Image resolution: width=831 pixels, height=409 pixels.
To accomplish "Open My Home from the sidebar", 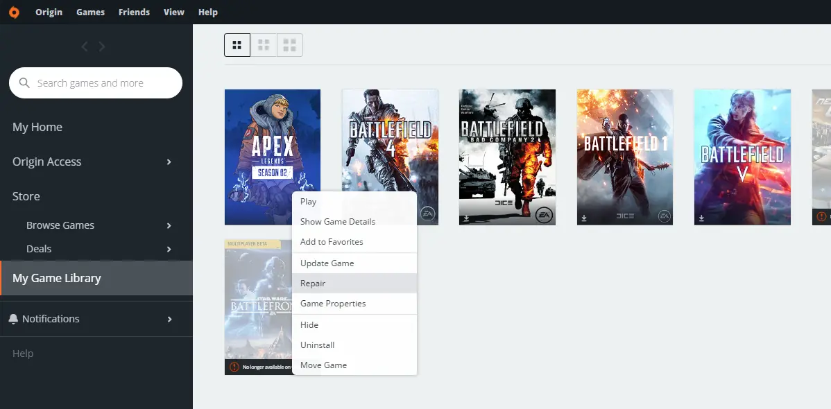I will point(37,127).
